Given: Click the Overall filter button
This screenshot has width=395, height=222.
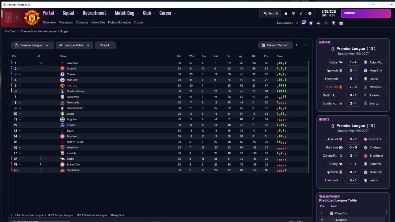Looking at the screenshot, I should (x=105, y=45).
